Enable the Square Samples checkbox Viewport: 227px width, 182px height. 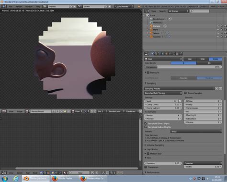(x=185, y=93)
